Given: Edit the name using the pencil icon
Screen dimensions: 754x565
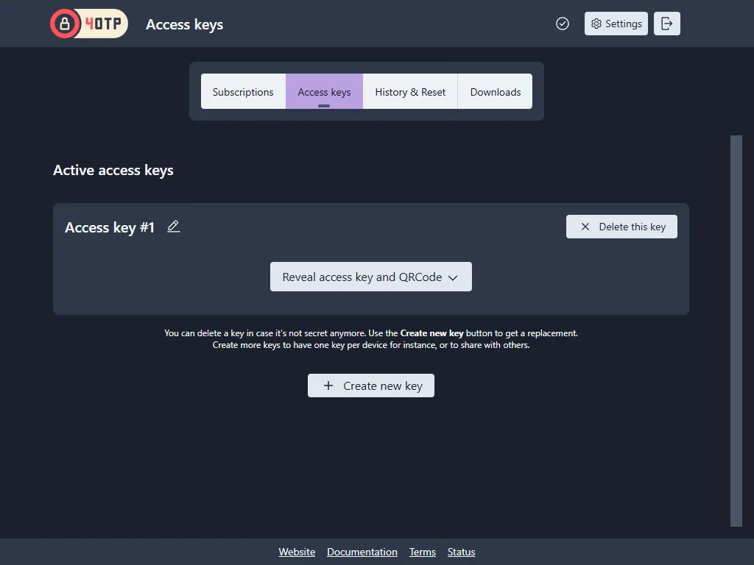Looking at the screenshot, I should 174,227.
